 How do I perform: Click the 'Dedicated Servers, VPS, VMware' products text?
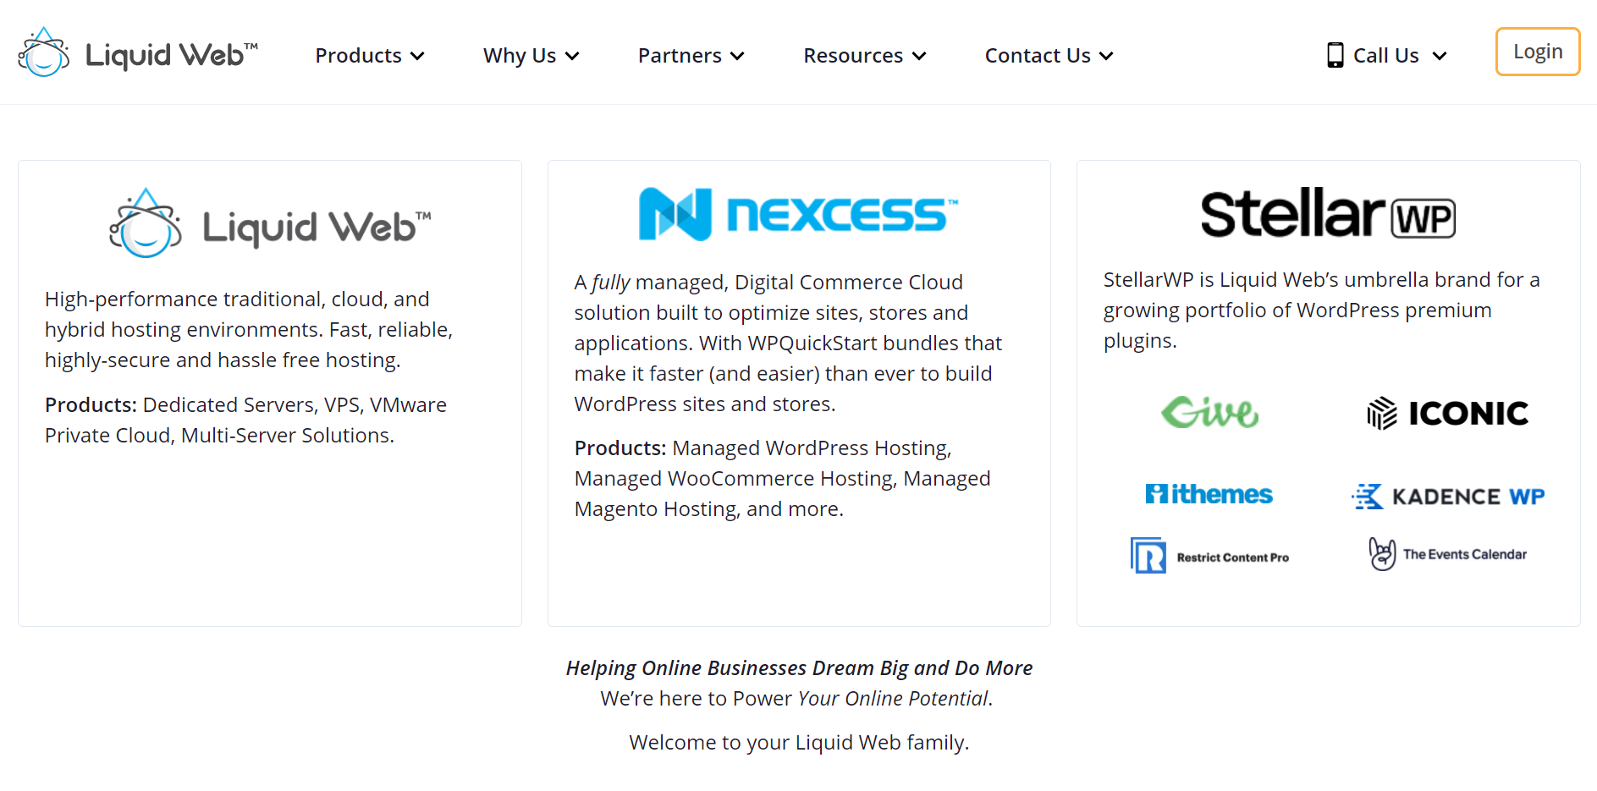(x=245, y=420)
